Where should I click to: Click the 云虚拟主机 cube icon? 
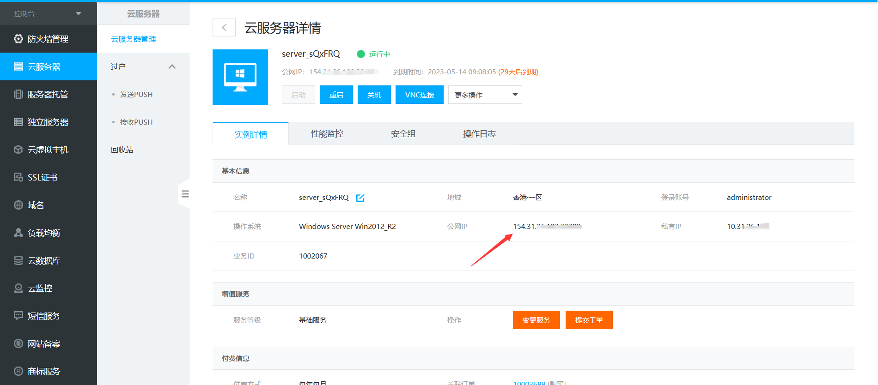click(18, 150)
